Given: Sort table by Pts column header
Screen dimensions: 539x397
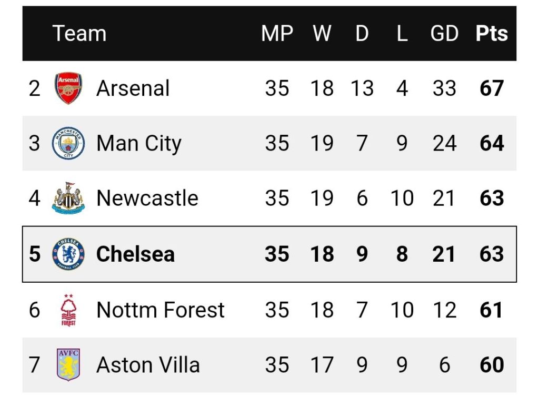Looking at the screenshot, I should [492, 33].
